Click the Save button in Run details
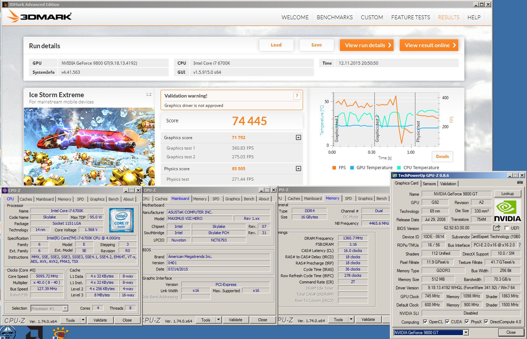The image size is (527, 339). 316,45
